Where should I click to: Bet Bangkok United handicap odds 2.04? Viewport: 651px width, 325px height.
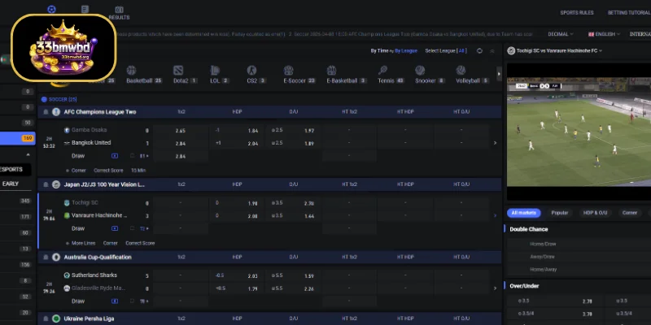pyautogui.click(x=238, y=144)
